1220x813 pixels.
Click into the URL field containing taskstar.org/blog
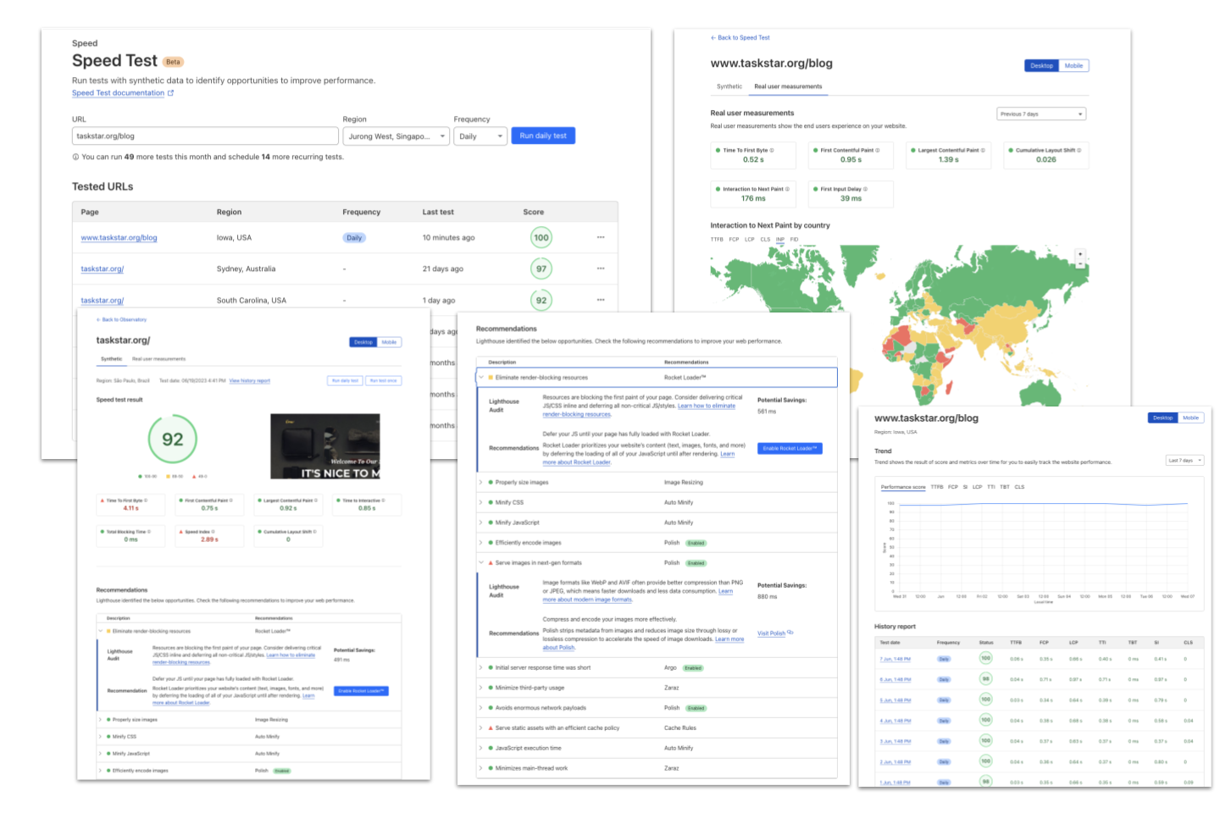pyautogui.click(x=205, y=136)
